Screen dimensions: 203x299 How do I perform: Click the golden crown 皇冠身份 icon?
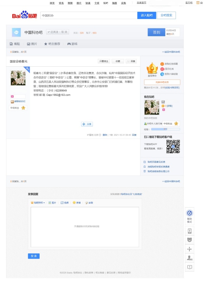[152, 68]
